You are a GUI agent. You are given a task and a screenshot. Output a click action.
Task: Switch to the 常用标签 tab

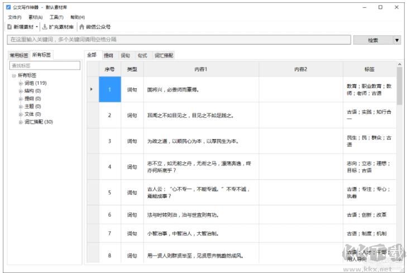click(x=19, y=55)
